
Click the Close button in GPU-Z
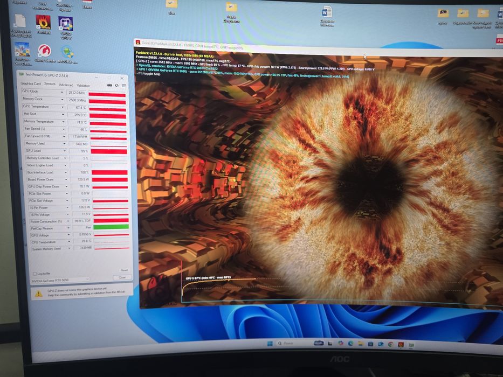tap(122, 277)
